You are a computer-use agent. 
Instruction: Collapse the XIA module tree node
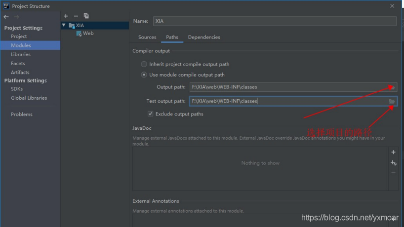tap(63, 25)
